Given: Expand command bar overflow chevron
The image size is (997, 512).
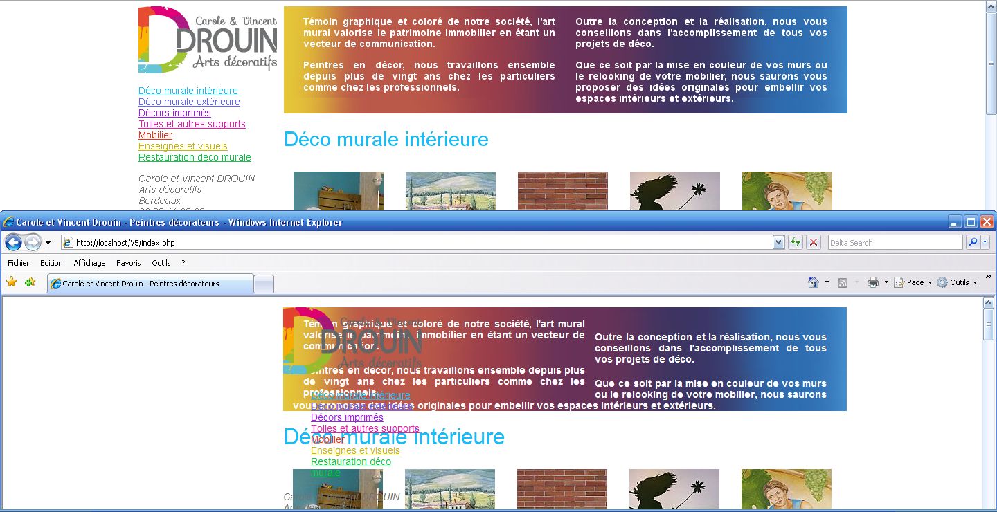Looking at the screenshot, I should (988, 277).
